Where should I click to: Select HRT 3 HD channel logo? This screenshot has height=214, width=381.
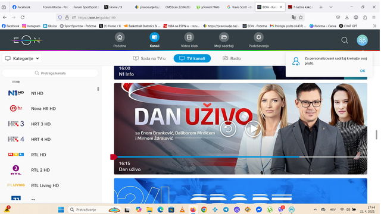(16, 124)
